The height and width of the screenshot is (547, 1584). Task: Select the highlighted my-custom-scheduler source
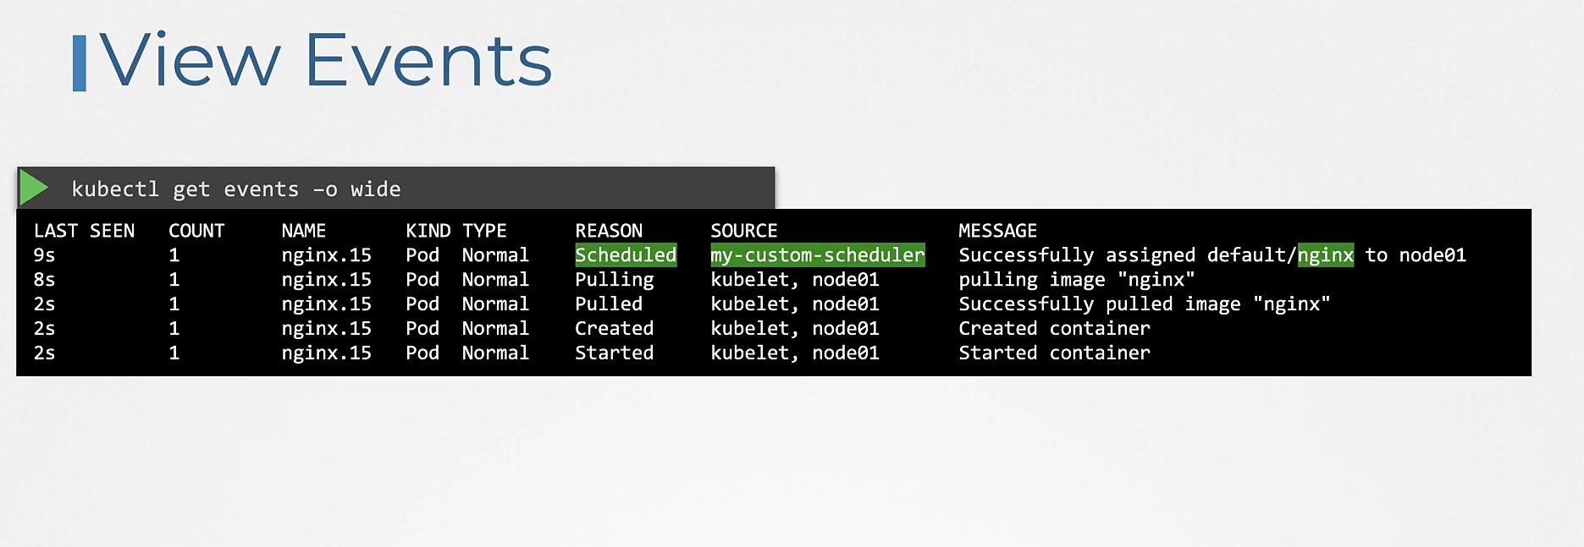[x=817, y=255]
